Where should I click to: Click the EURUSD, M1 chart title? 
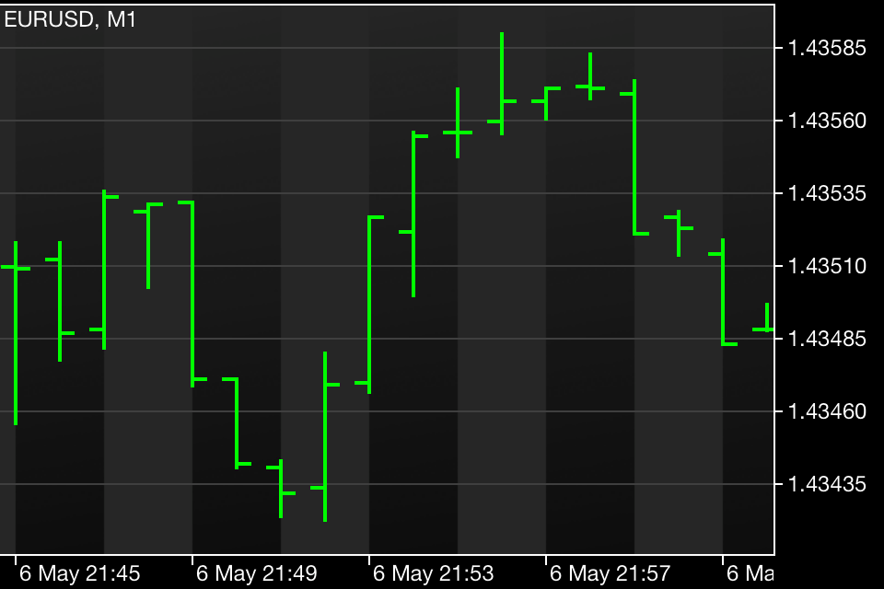pos(70,19)
